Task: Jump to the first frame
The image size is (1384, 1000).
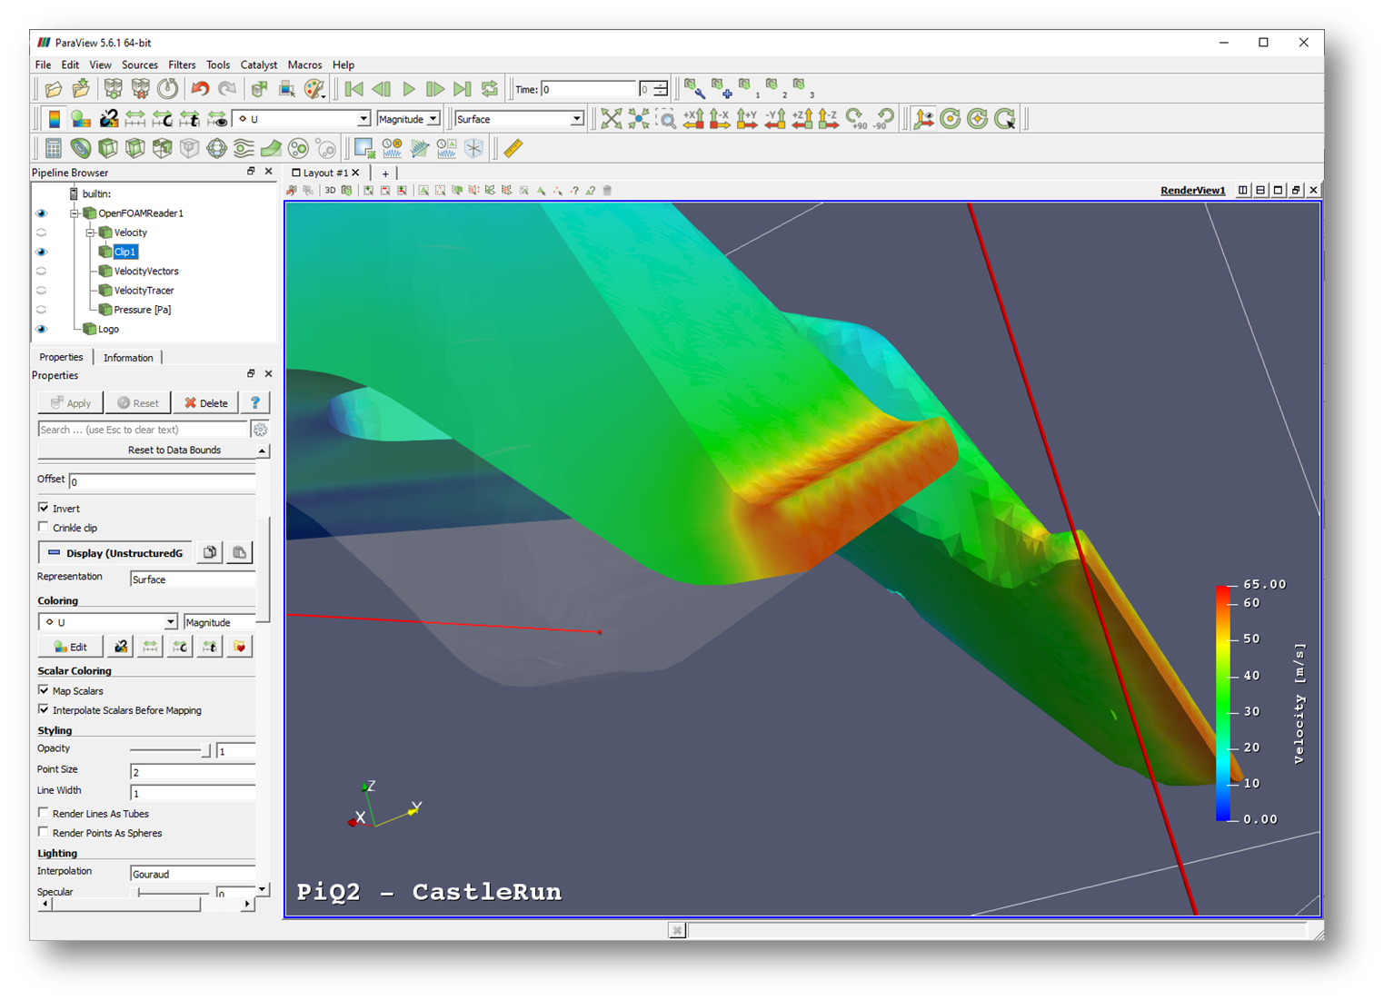Action: click(x=354, y=89)
